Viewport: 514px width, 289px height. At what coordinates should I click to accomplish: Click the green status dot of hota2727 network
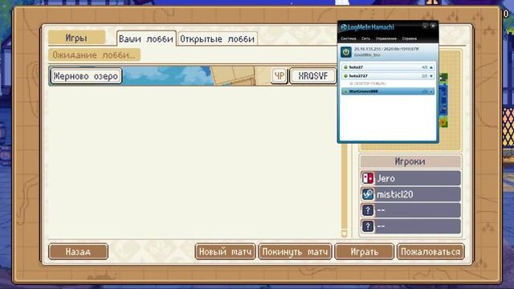(x=345, y=75)
